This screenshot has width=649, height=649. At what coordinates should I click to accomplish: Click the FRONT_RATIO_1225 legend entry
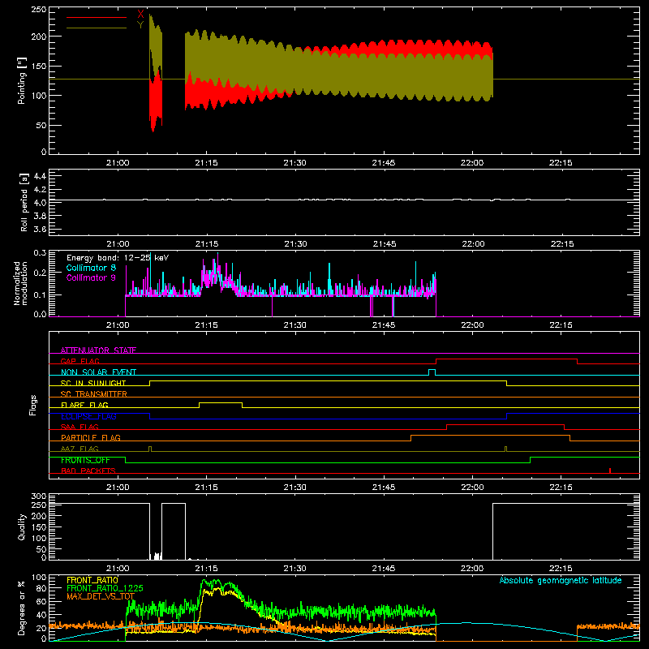[105, 588]
